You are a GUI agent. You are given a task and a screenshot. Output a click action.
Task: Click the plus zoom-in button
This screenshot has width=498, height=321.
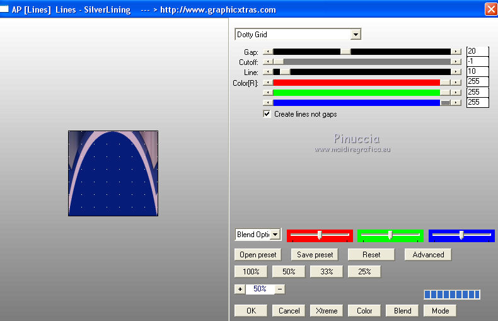click(240, 289)
